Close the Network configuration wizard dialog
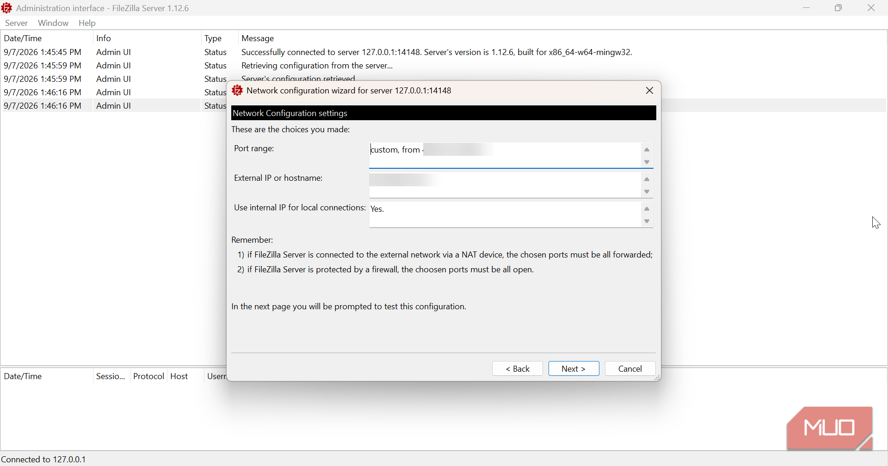Viewport: 888px width, 466px height. tap(649, 91)
